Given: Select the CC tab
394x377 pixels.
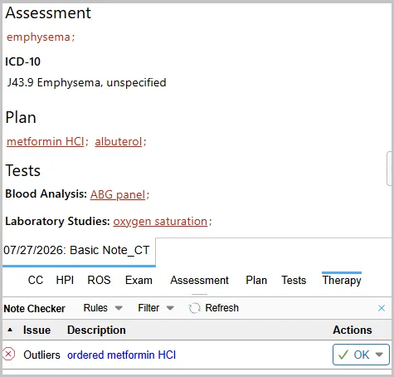Looking at the screenshot, I should click(x=36, y=280).
